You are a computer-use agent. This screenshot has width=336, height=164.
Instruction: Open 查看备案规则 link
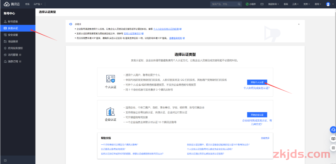[175, 38]
